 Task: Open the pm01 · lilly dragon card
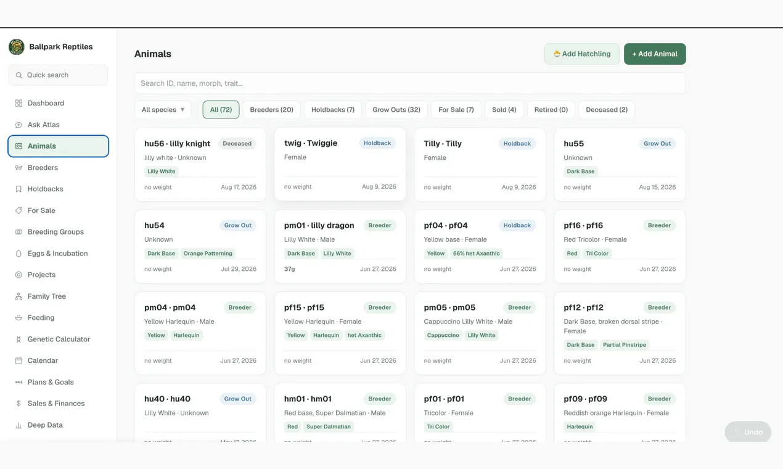coord(340,247)
